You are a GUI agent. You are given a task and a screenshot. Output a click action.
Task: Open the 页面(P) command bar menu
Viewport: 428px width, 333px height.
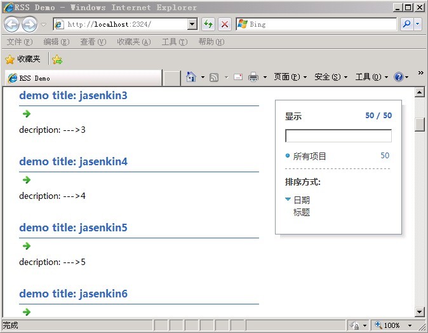290,77
